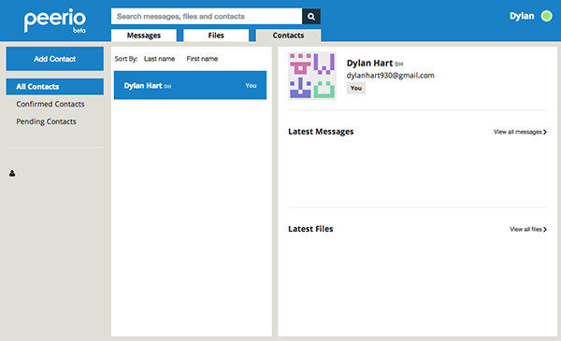This screenshot has height=341, width=561.
Task: Click the You badge under the email
Action: (356, 88)
